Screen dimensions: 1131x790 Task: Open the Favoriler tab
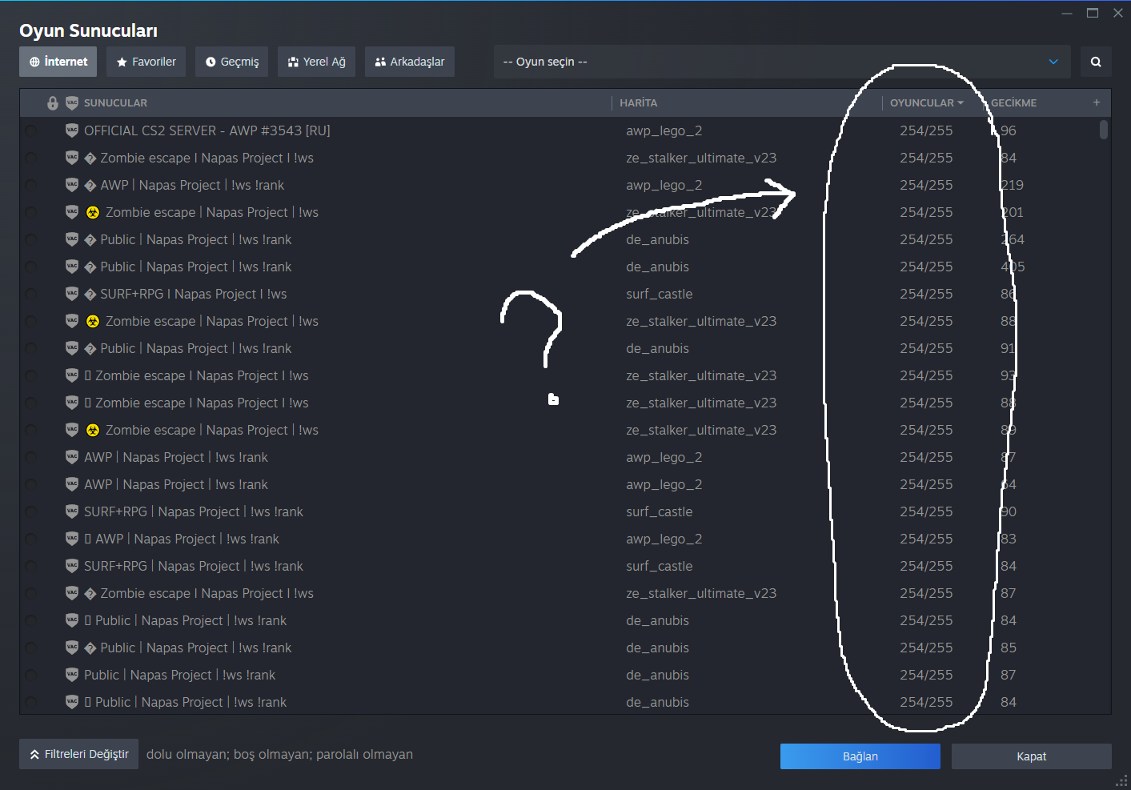[146, 62]
